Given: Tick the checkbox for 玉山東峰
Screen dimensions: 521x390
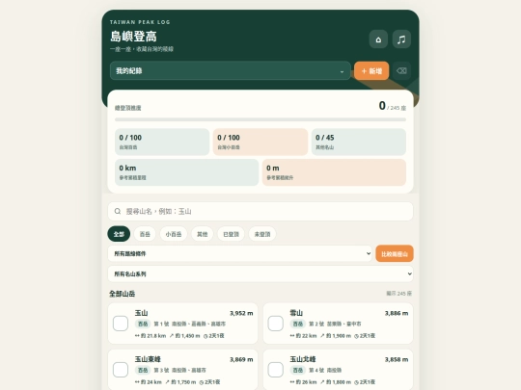Looking at the screenshot, I should pos(121,370).
